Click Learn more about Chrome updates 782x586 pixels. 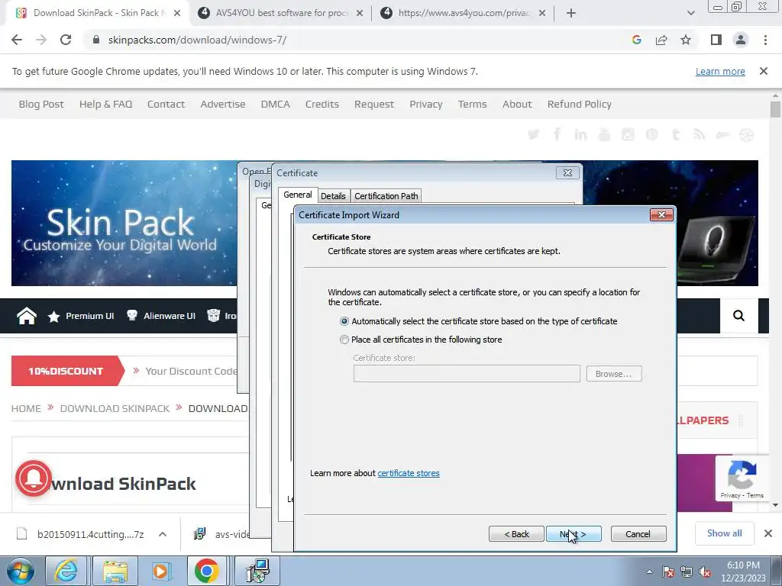[720, 71]
